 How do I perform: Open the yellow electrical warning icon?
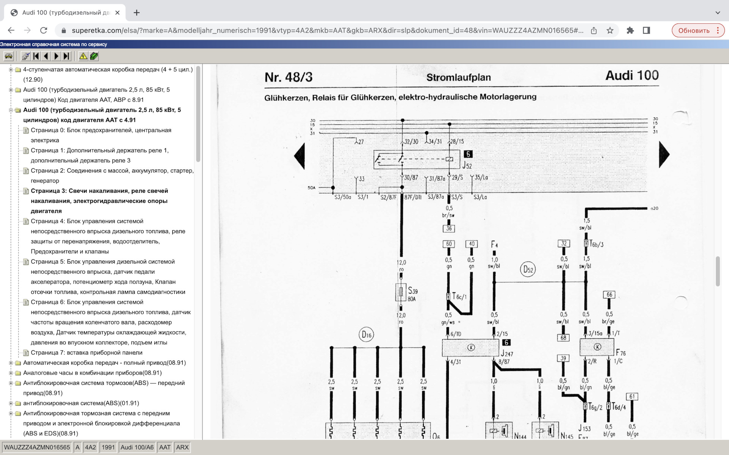click(83, 56)
